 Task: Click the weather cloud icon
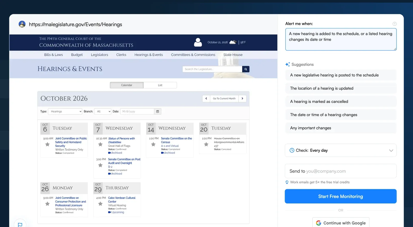click(x=233, y=42)
